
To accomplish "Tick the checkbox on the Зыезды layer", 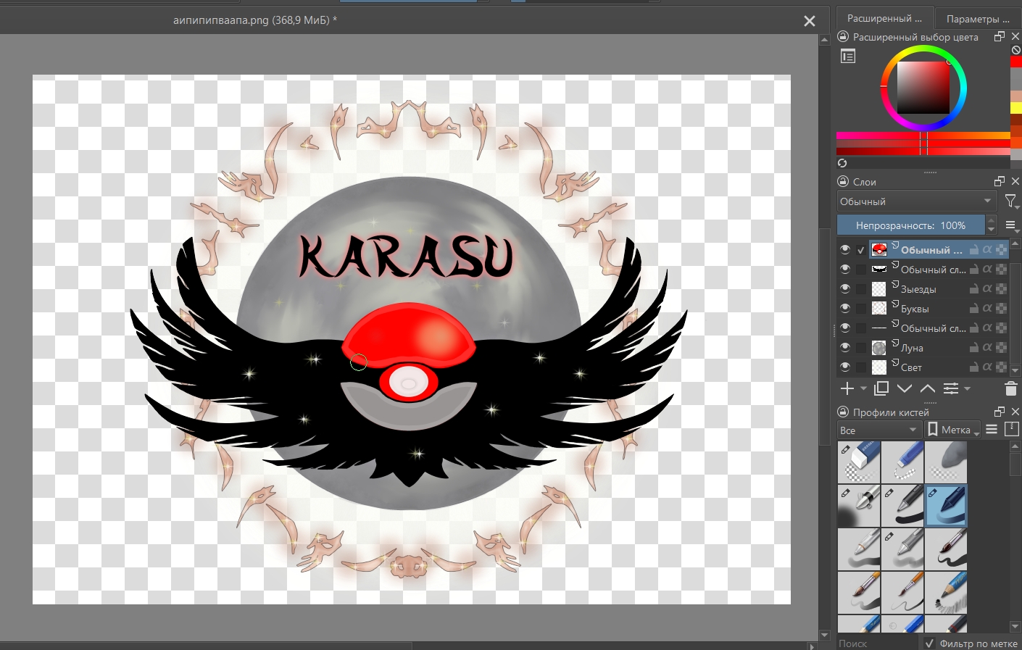I will coord(861,289).
